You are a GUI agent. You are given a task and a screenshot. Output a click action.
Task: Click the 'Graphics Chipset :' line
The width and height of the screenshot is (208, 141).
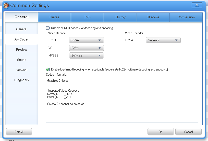[58, 81]
